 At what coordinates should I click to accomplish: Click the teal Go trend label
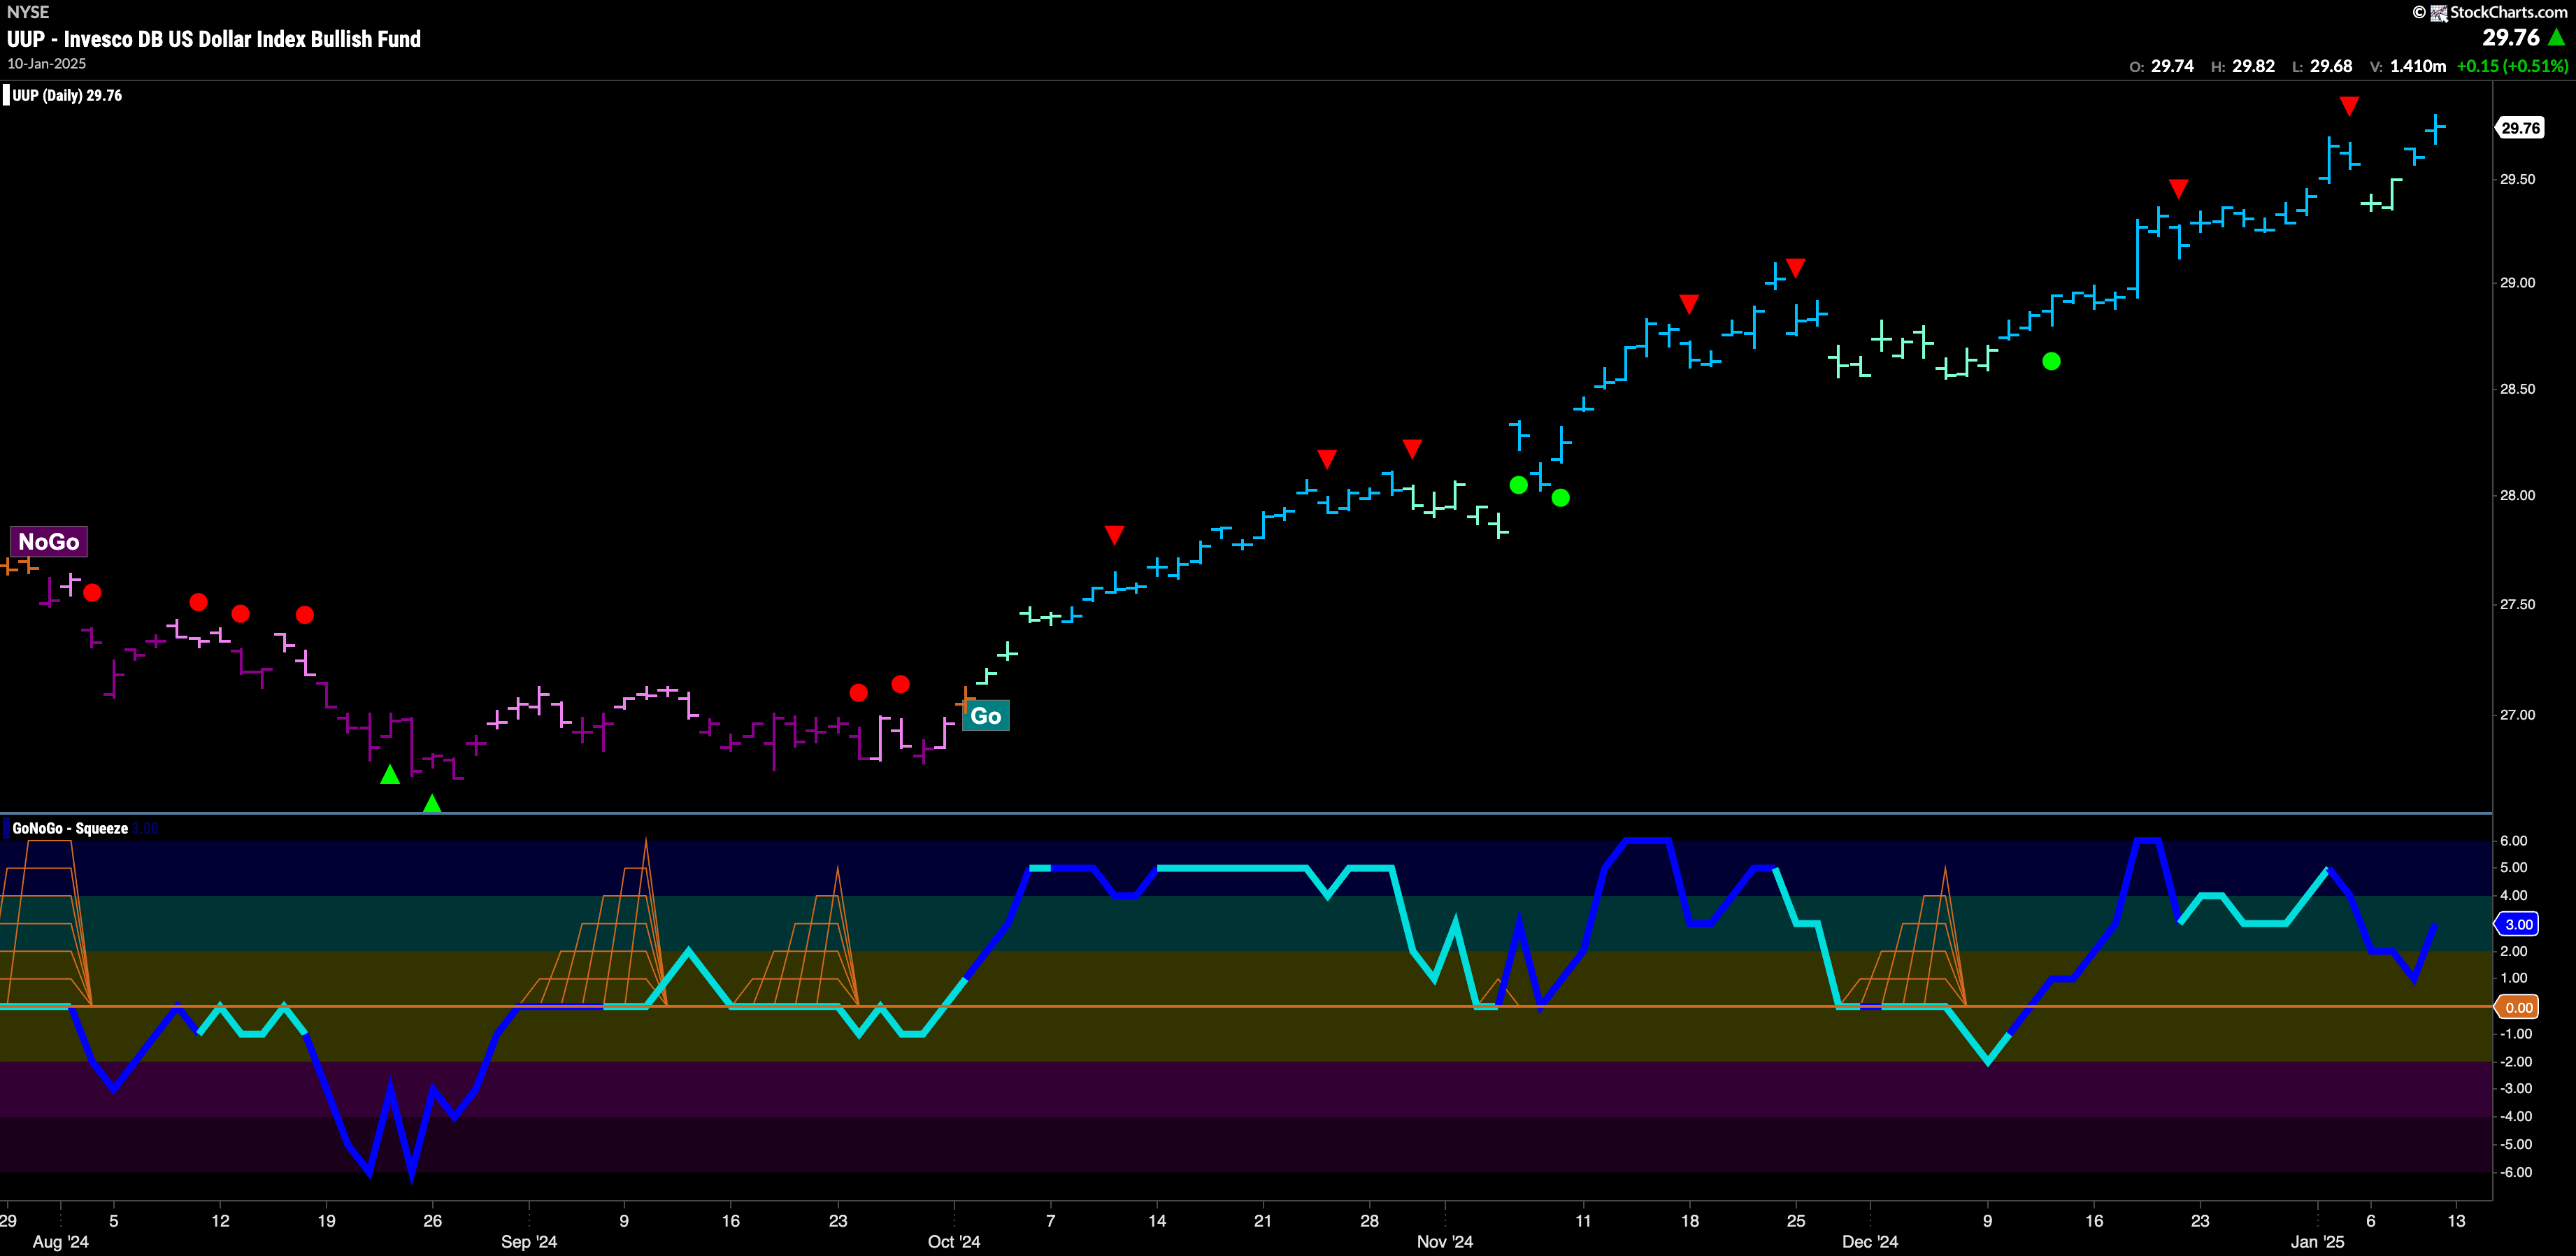[986, 716]
